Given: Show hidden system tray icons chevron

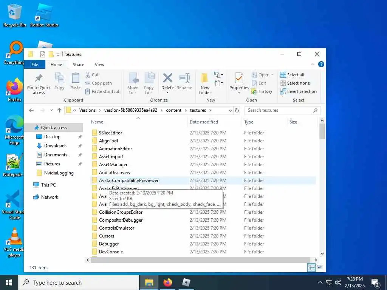Looking at the screenshot, I should click(x=320, y=282).
